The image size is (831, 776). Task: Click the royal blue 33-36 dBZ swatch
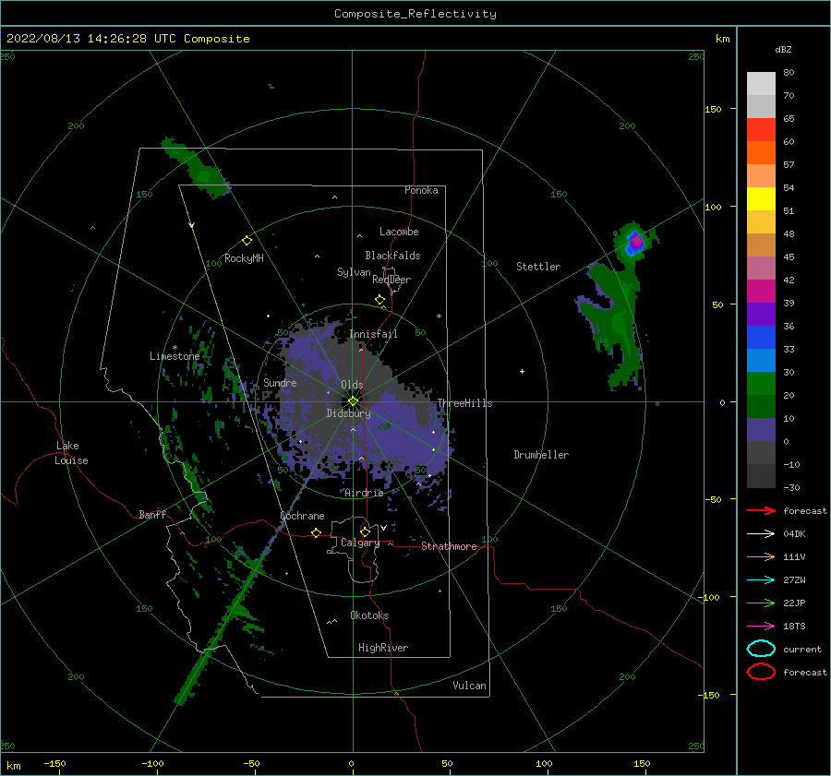[761, 338]
